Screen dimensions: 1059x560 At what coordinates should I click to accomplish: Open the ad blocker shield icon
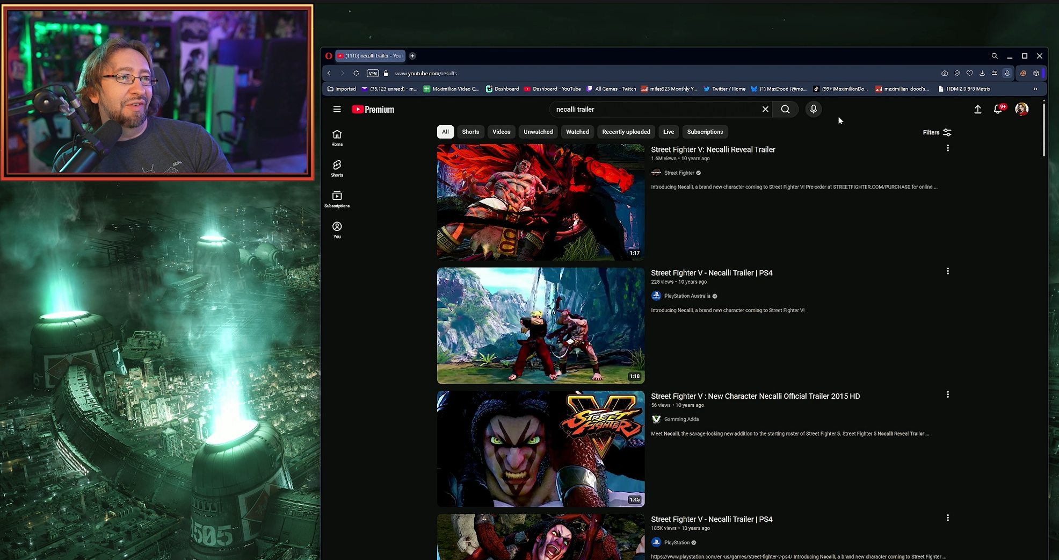pos(957,73)
